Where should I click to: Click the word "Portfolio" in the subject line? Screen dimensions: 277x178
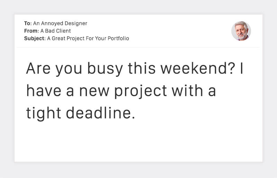118,38
